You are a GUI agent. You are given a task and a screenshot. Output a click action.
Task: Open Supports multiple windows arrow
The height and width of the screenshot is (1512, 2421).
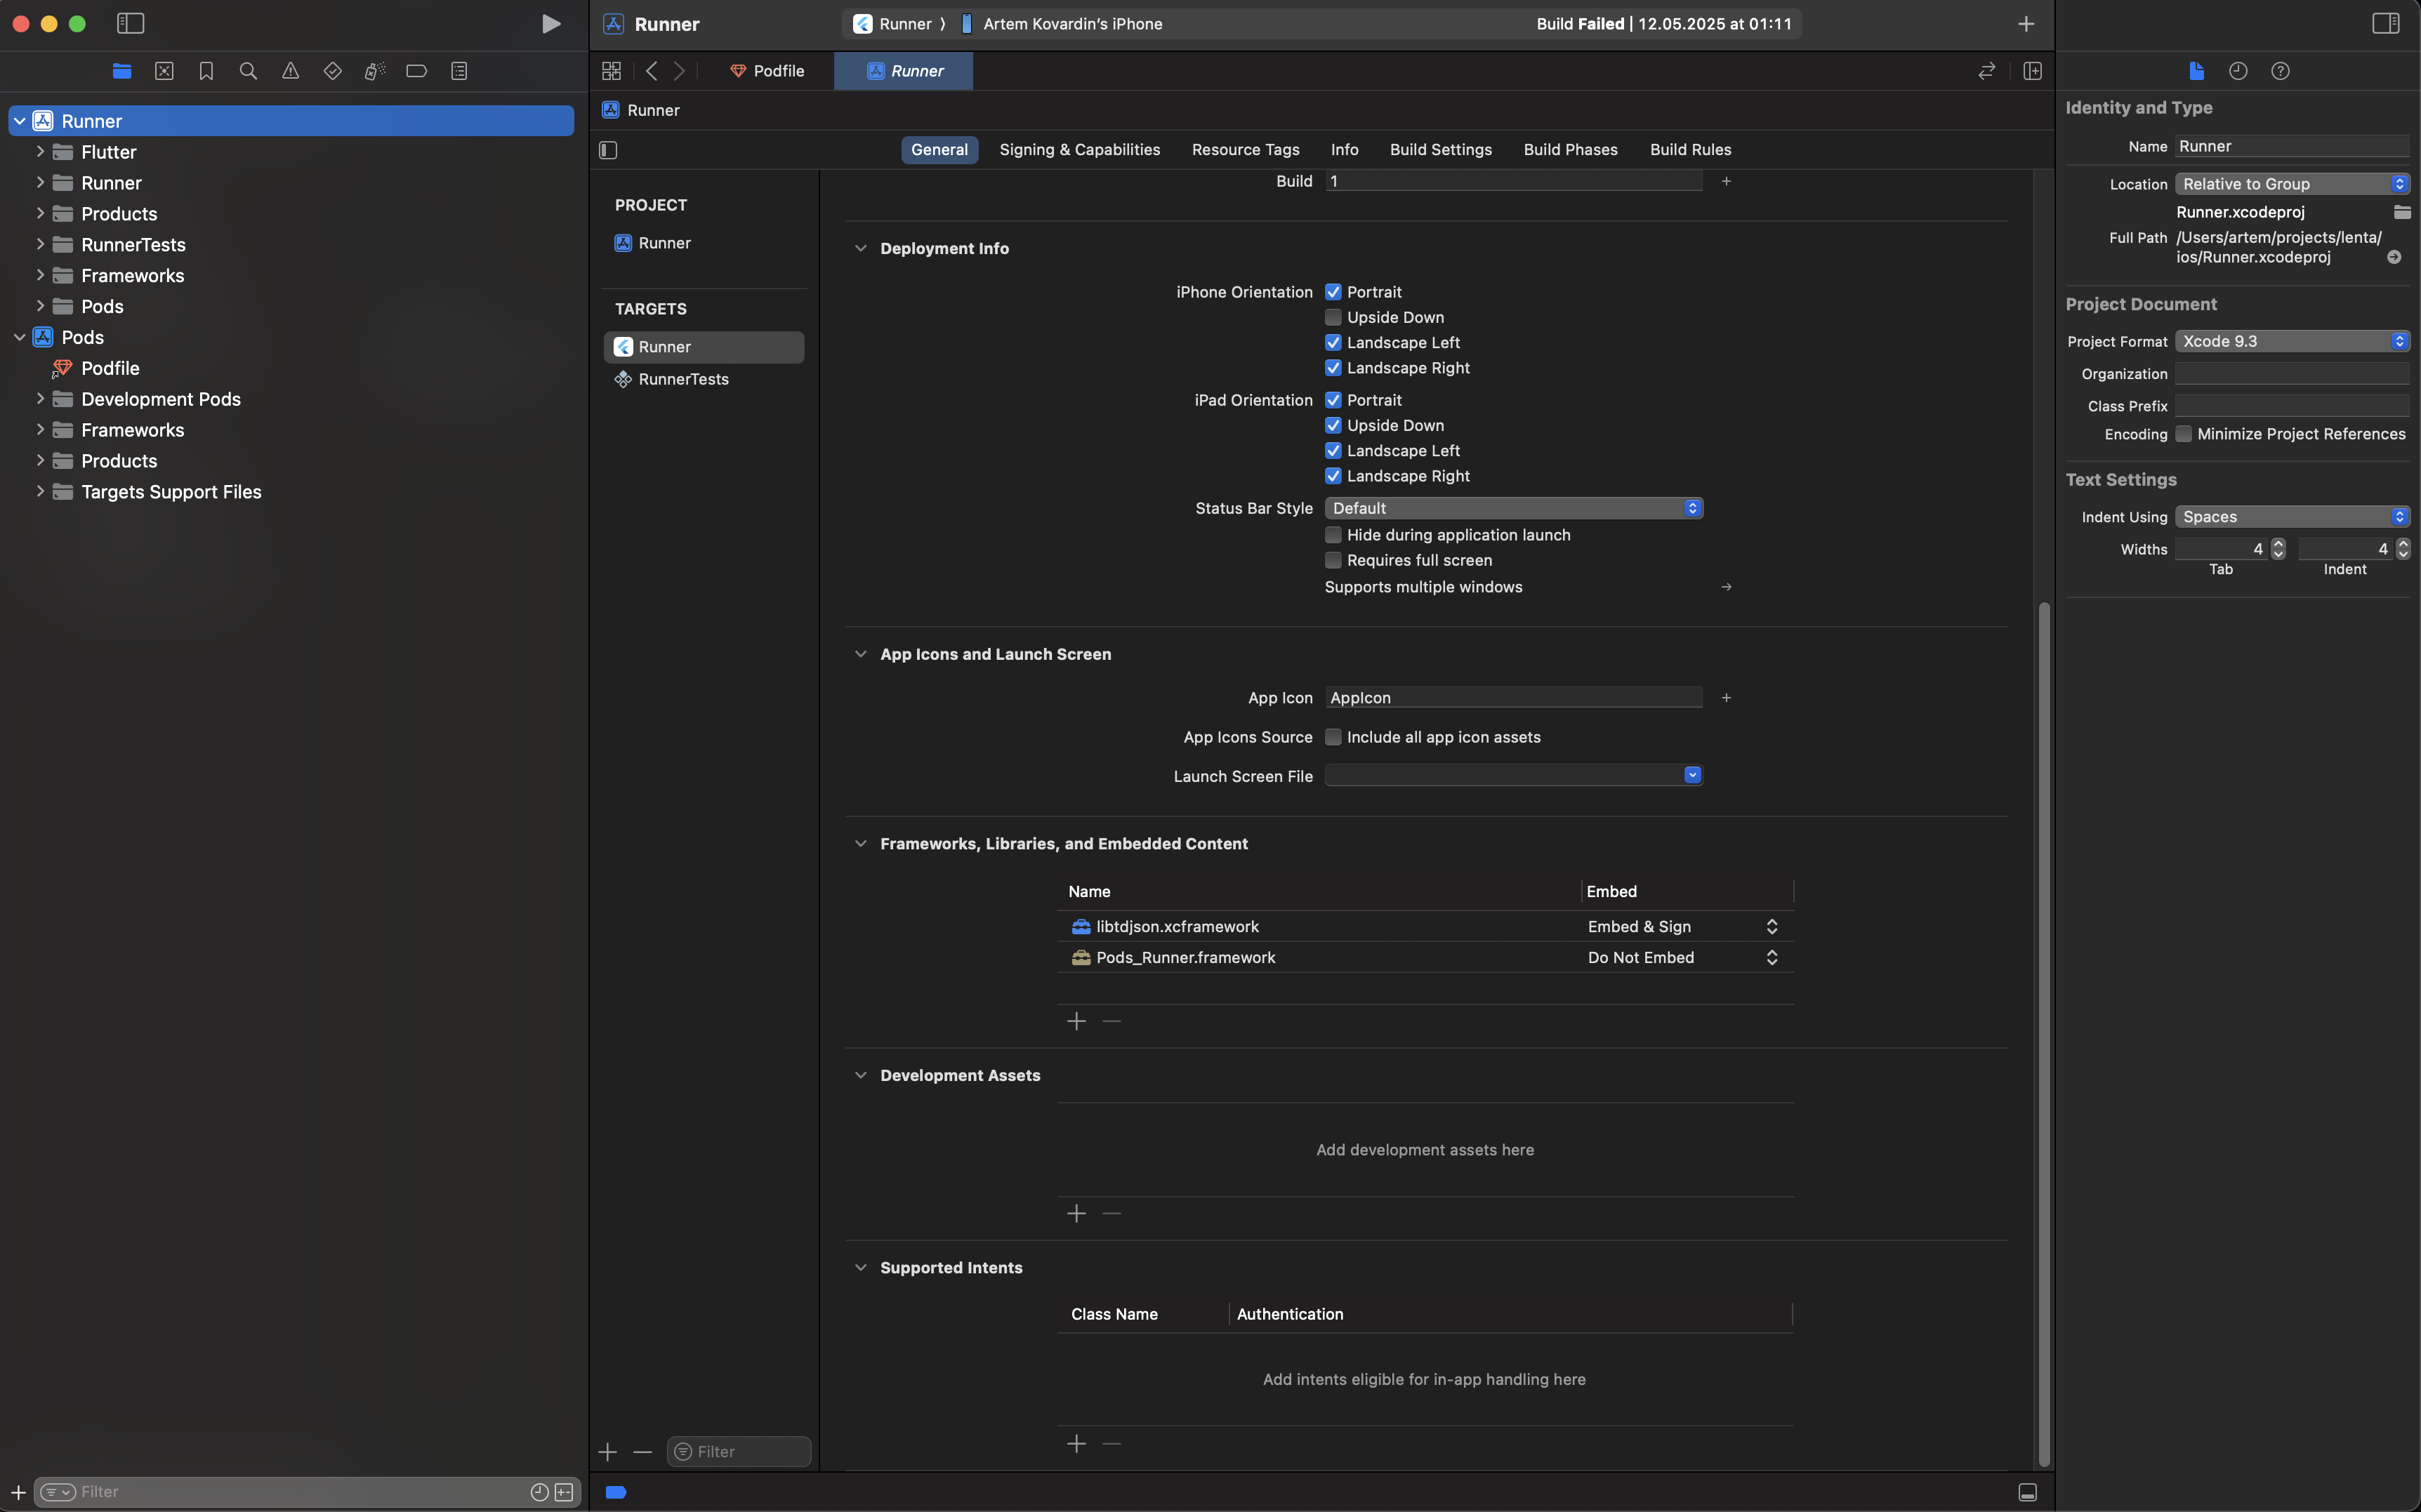[1726, 587]
